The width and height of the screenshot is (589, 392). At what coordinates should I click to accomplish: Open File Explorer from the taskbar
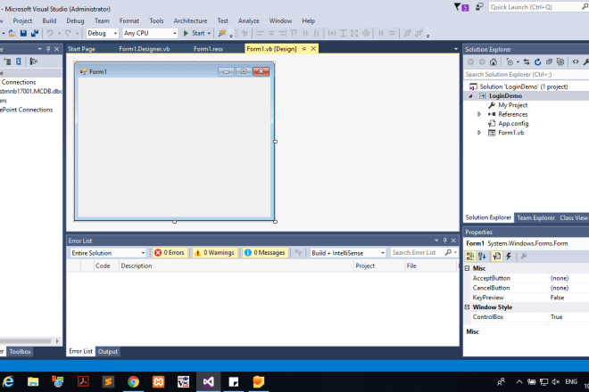coord(33,382)
